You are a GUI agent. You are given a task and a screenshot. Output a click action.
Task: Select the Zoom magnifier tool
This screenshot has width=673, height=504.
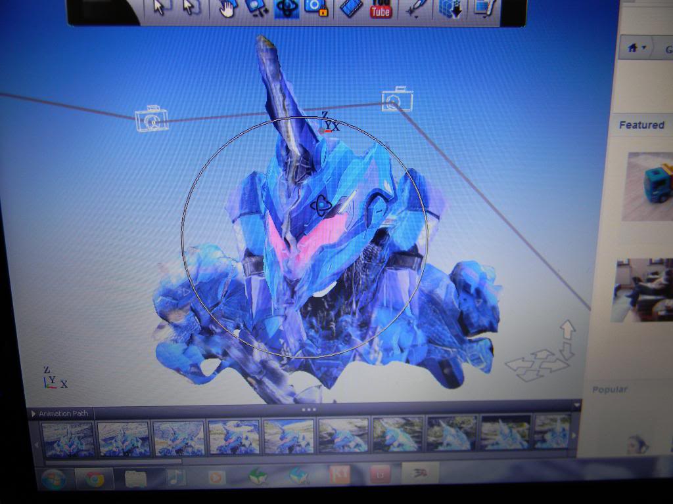[257, 8]
